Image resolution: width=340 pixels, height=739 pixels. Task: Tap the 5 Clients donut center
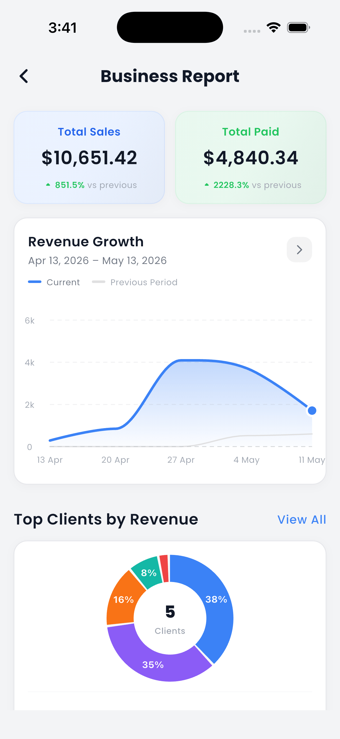(170, 618)
